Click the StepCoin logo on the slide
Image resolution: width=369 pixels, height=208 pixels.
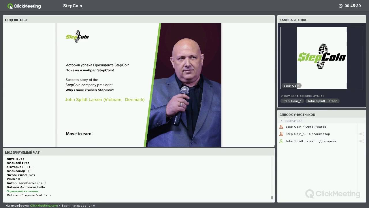coord(77,36)
